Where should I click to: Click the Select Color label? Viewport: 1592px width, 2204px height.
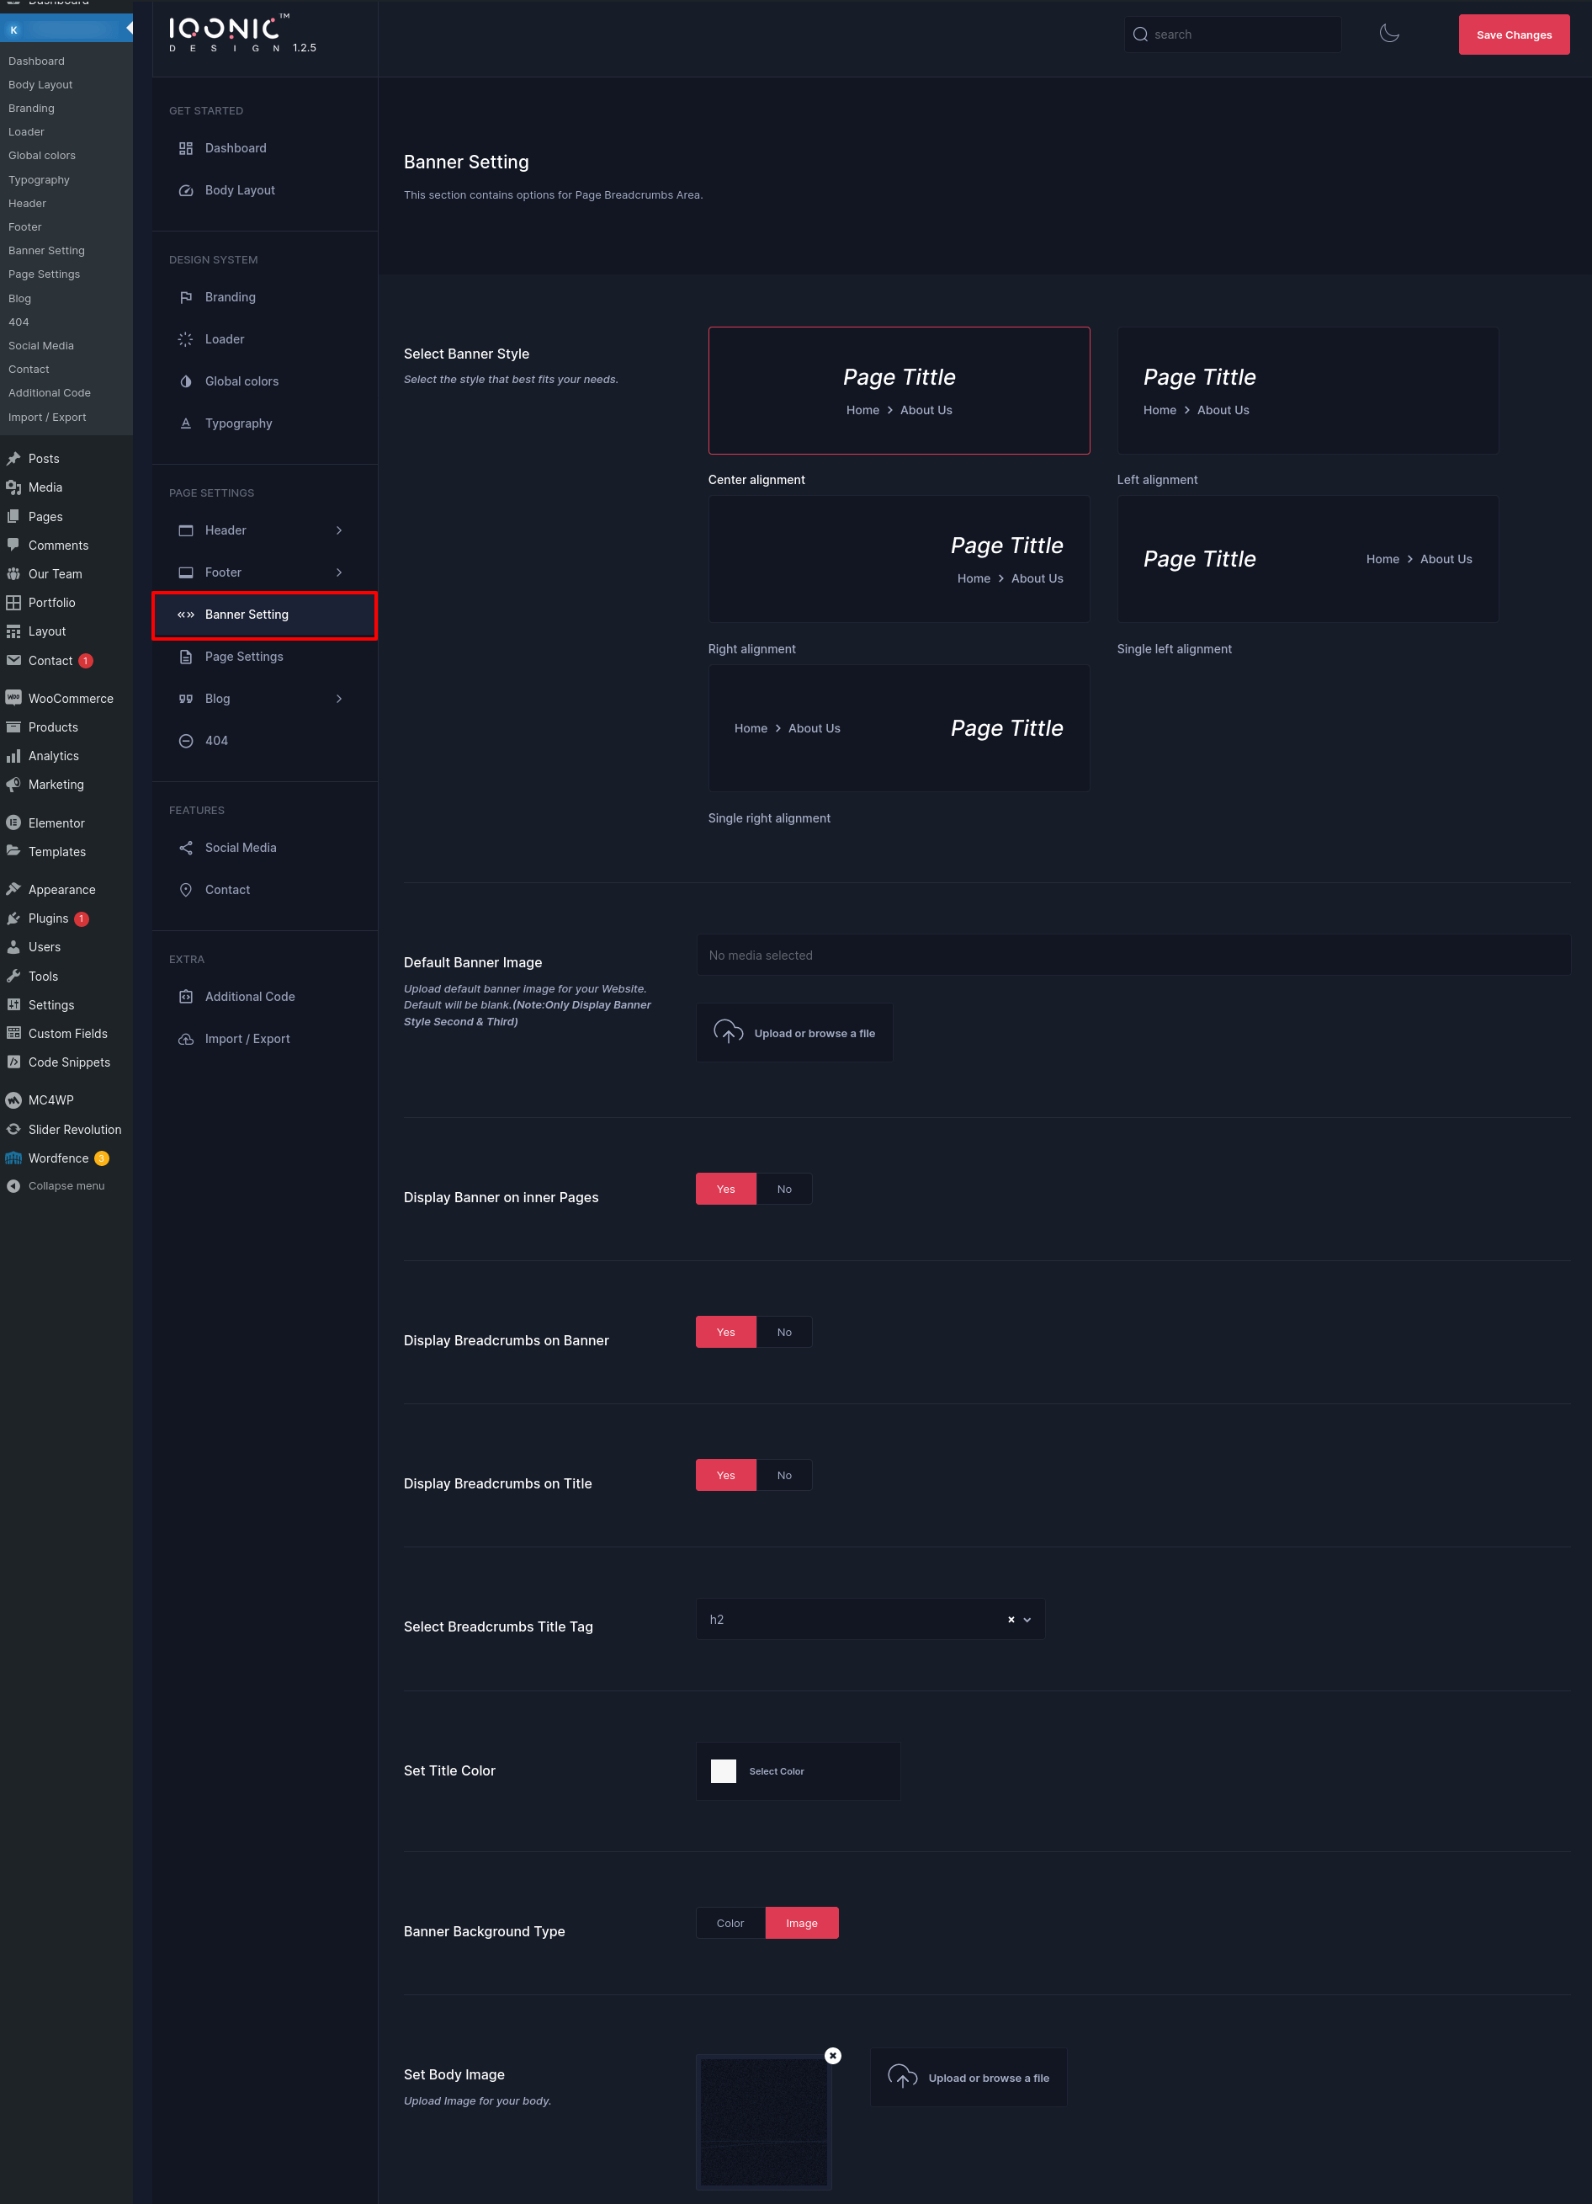(776, 1771)
